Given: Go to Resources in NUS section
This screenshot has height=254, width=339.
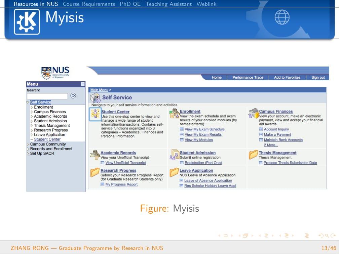Looking at the screenshot, I should point(36,4).
